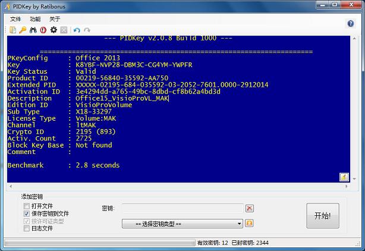Open settings via the gear toolbar icon
365x251 pixels.
(x=54, y=30)
